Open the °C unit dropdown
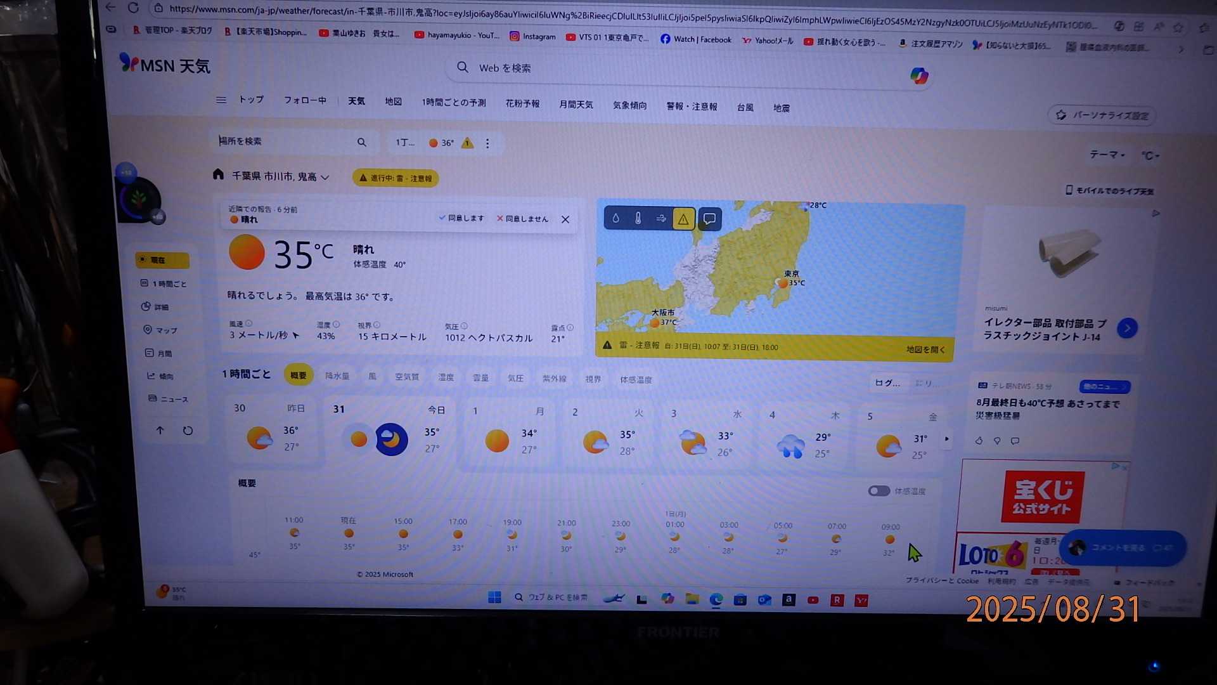 [1150, 156]
